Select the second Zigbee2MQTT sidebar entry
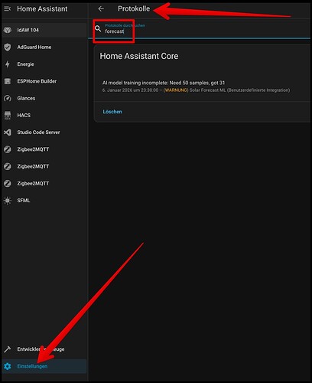312x383 pixels. (x=44, y=166)
